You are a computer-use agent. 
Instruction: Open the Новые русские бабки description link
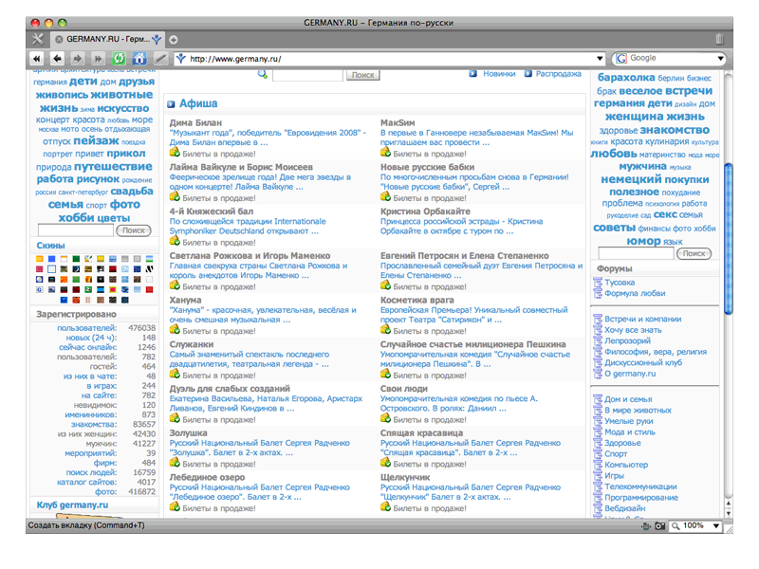pos(474,182)
